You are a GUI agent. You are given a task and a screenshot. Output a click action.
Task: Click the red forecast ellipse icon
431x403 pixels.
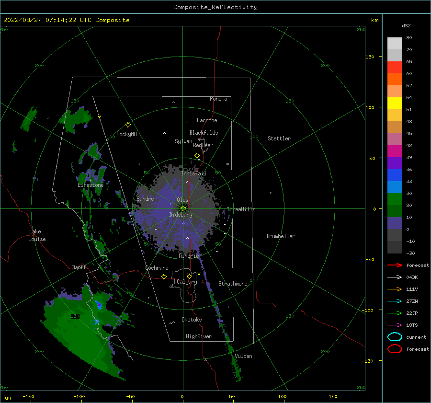(395, 349)
